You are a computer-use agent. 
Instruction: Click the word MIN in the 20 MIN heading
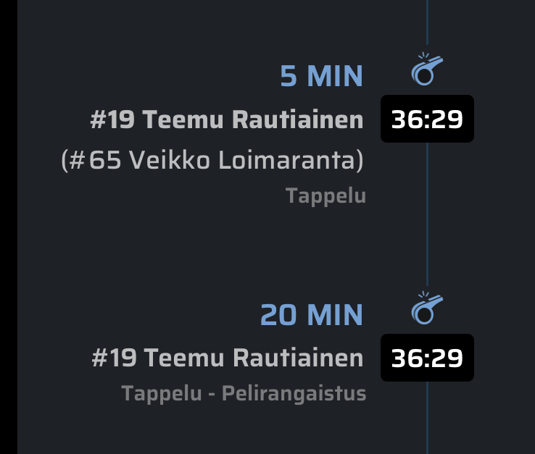(x=335, y=315)
